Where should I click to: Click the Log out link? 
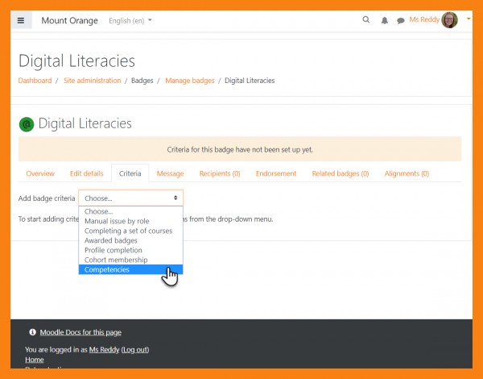coord(135,350)
